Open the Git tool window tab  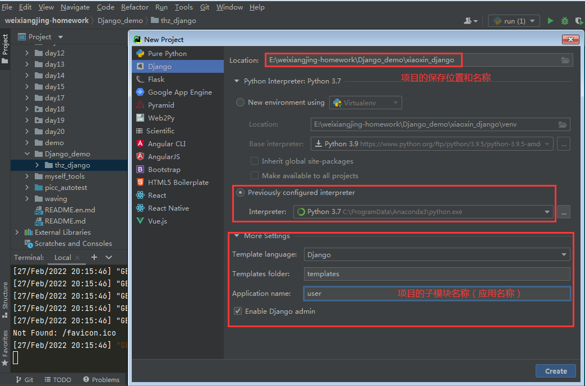[x=25, y=380]
